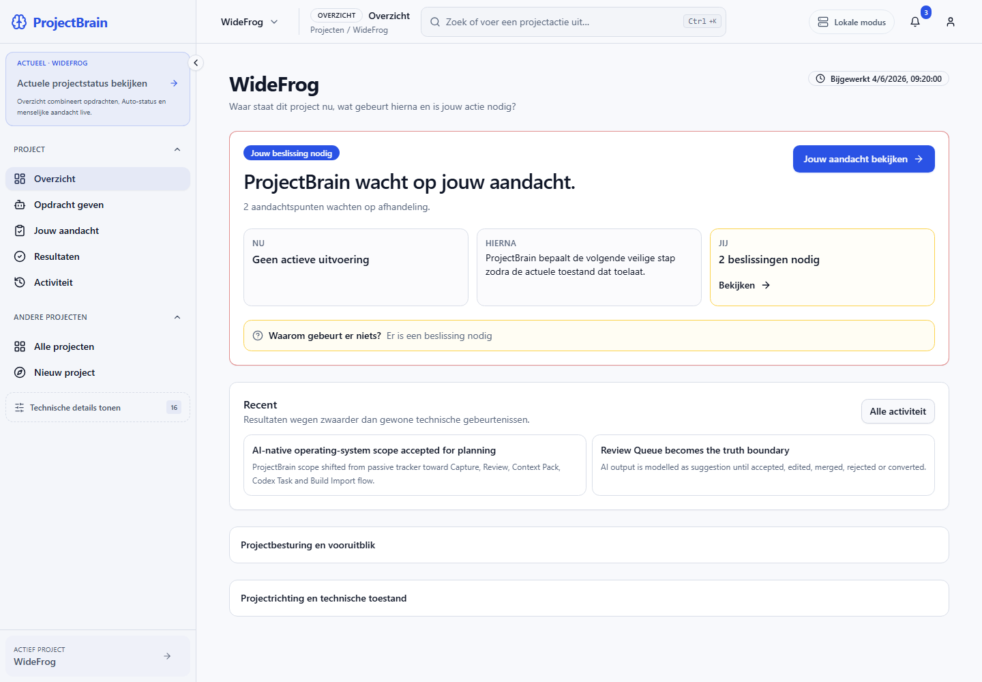Click the Ctrl+K shortcut hint
982x682 pixels.
click(702, 21)
